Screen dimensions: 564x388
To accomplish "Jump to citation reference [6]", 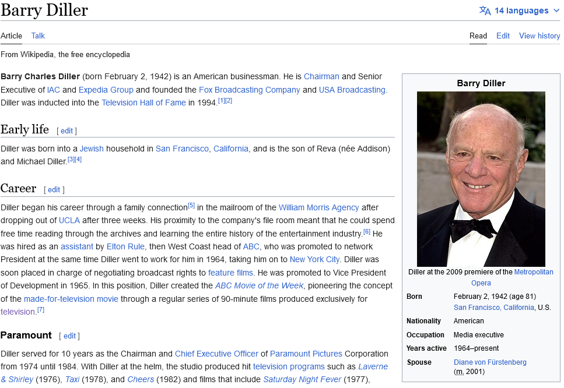I will (x=366, y=232).
